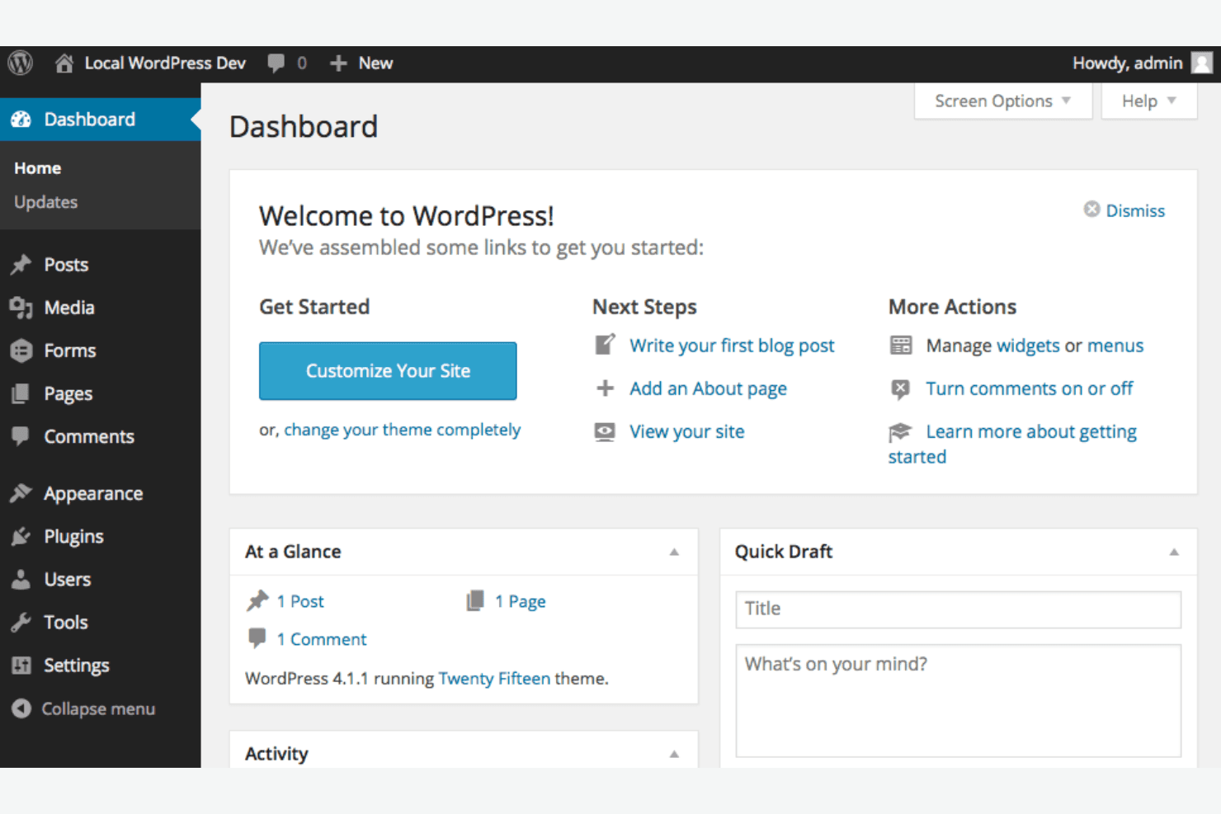Click the home icon beside Local WordPress Dev

(x=64, y=64)
